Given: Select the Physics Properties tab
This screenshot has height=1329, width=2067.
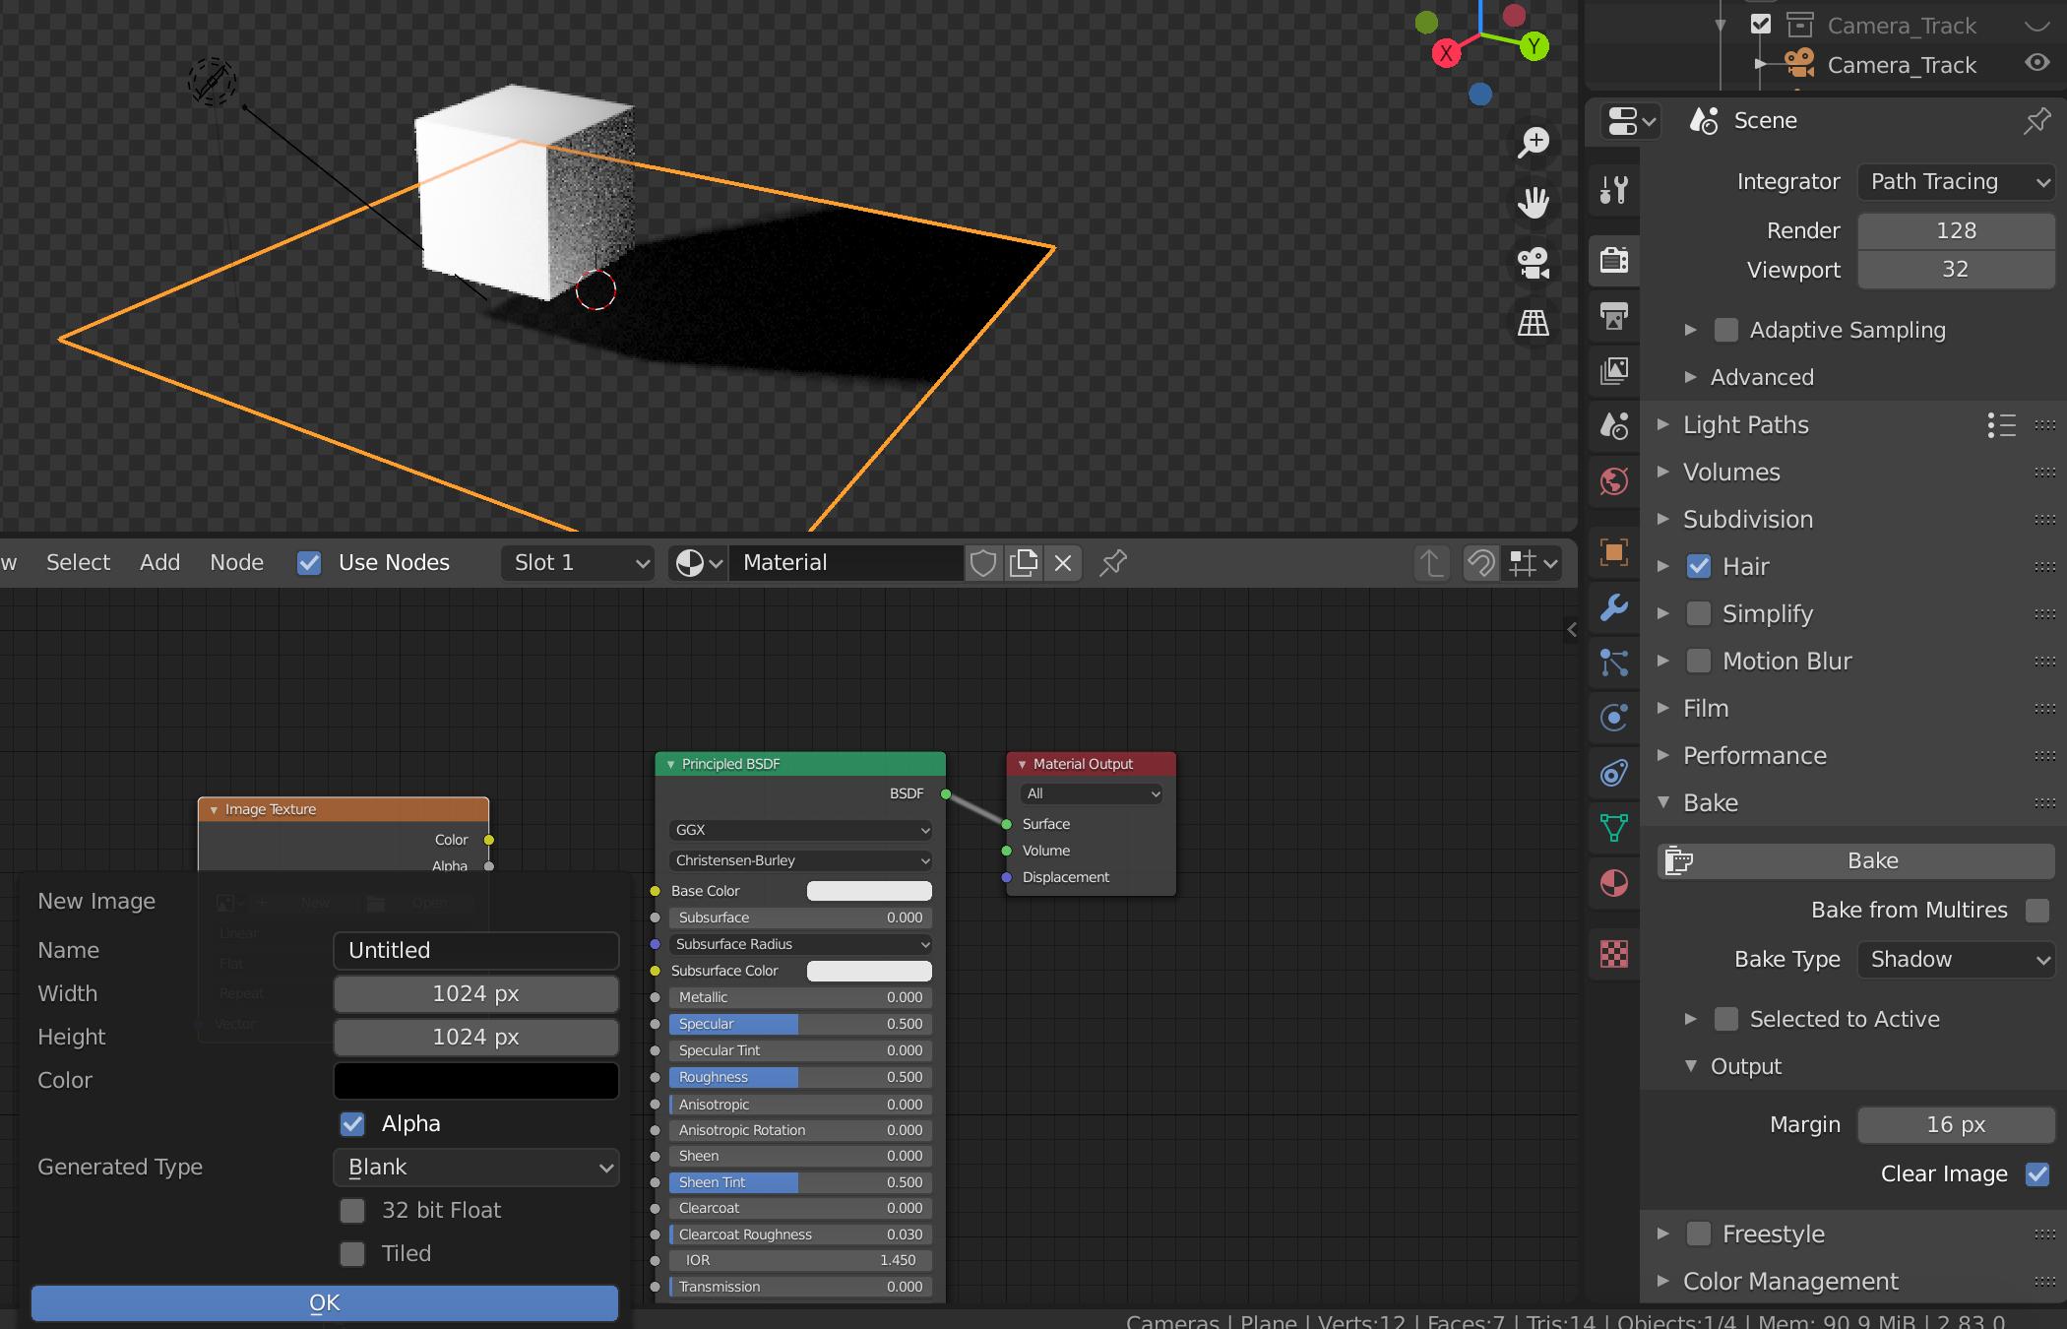Looking at the screenshot, I should point(1615,718).
